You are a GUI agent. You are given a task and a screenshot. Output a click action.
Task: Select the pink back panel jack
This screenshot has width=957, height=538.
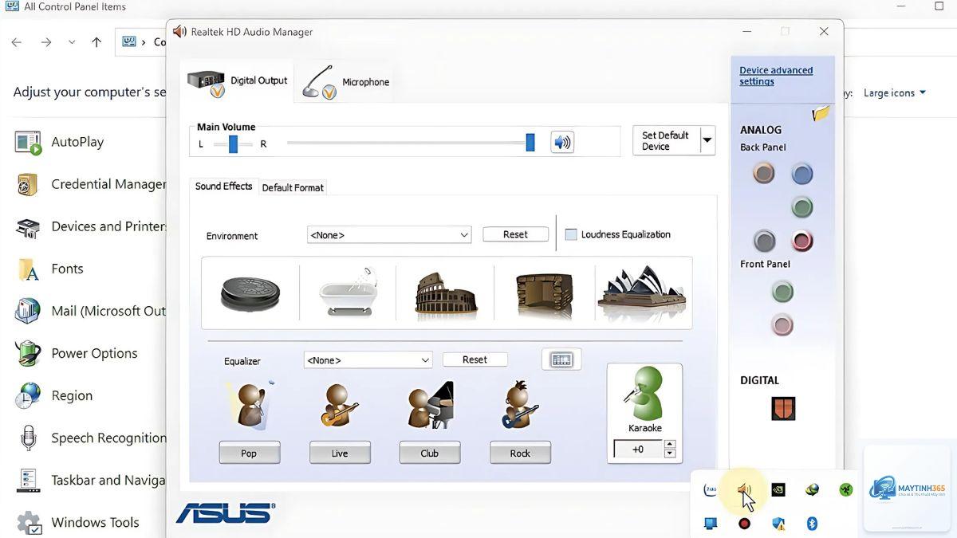tap(802, 240)
